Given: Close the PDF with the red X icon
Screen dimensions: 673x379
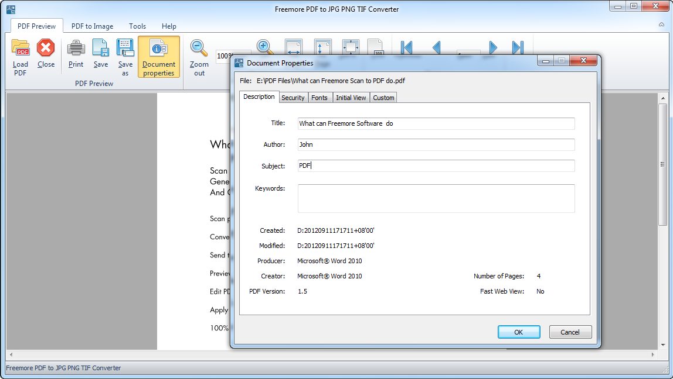Looking at the screenshot, I should point(46,48).
